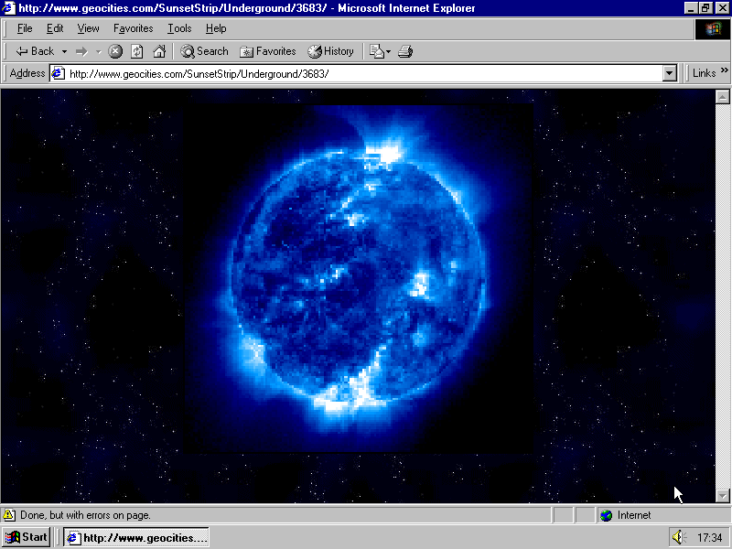732x549 pixels.
Task: Open the Address bar URL dropdown
Action: click(x=669, y=73)
